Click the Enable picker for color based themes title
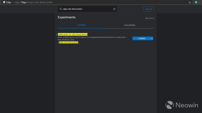Screen dimensions: 202x113 pyautogui.click(x=73, y=34)
